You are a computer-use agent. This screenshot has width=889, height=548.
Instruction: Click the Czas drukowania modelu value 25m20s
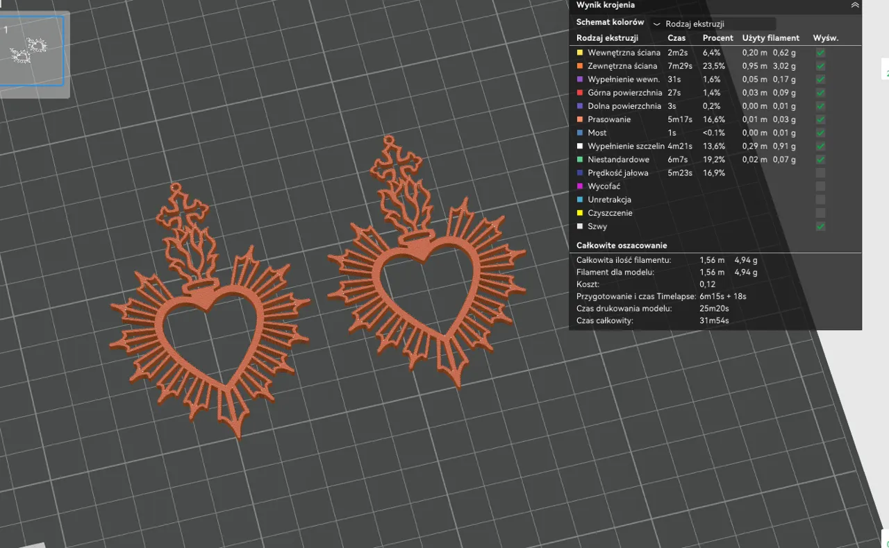(714, 308)
